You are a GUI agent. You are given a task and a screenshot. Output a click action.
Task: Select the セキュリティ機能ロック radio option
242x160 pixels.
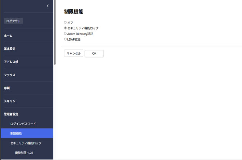[65, 28]
